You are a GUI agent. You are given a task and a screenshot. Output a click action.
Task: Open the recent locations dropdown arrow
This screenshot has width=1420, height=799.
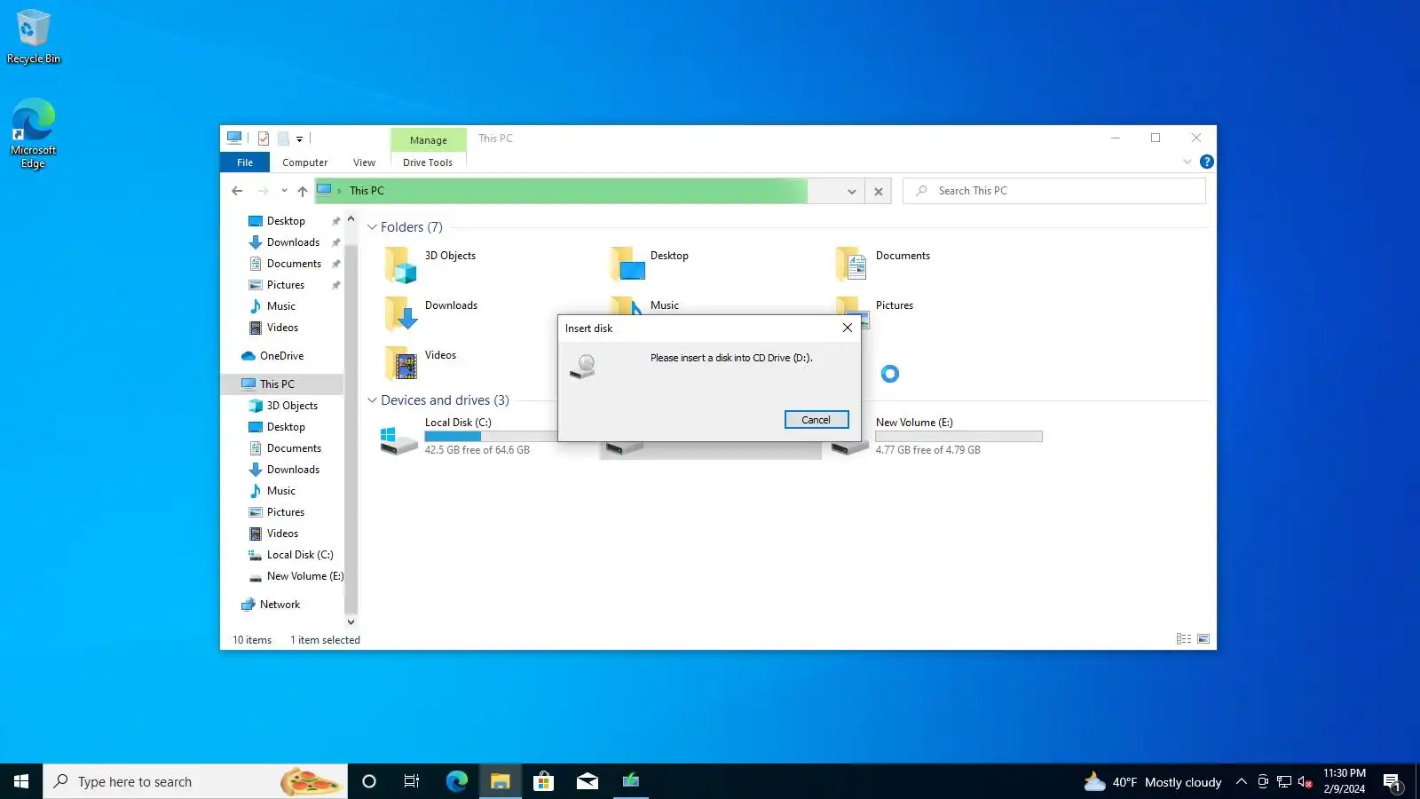click(284, 191)
